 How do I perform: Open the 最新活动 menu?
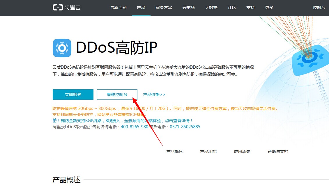[118, 8]
